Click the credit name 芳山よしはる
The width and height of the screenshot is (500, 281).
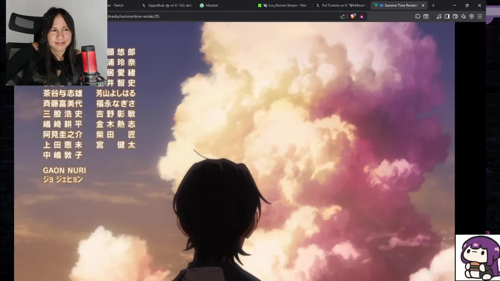pyautogui.click(x=116, y=93)
